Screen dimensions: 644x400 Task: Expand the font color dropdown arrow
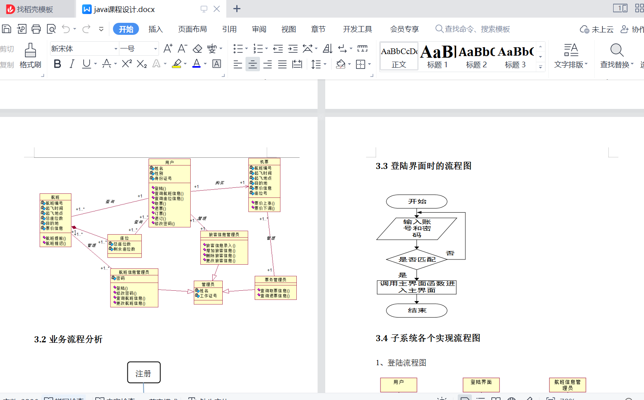click(x=205, y=64)
